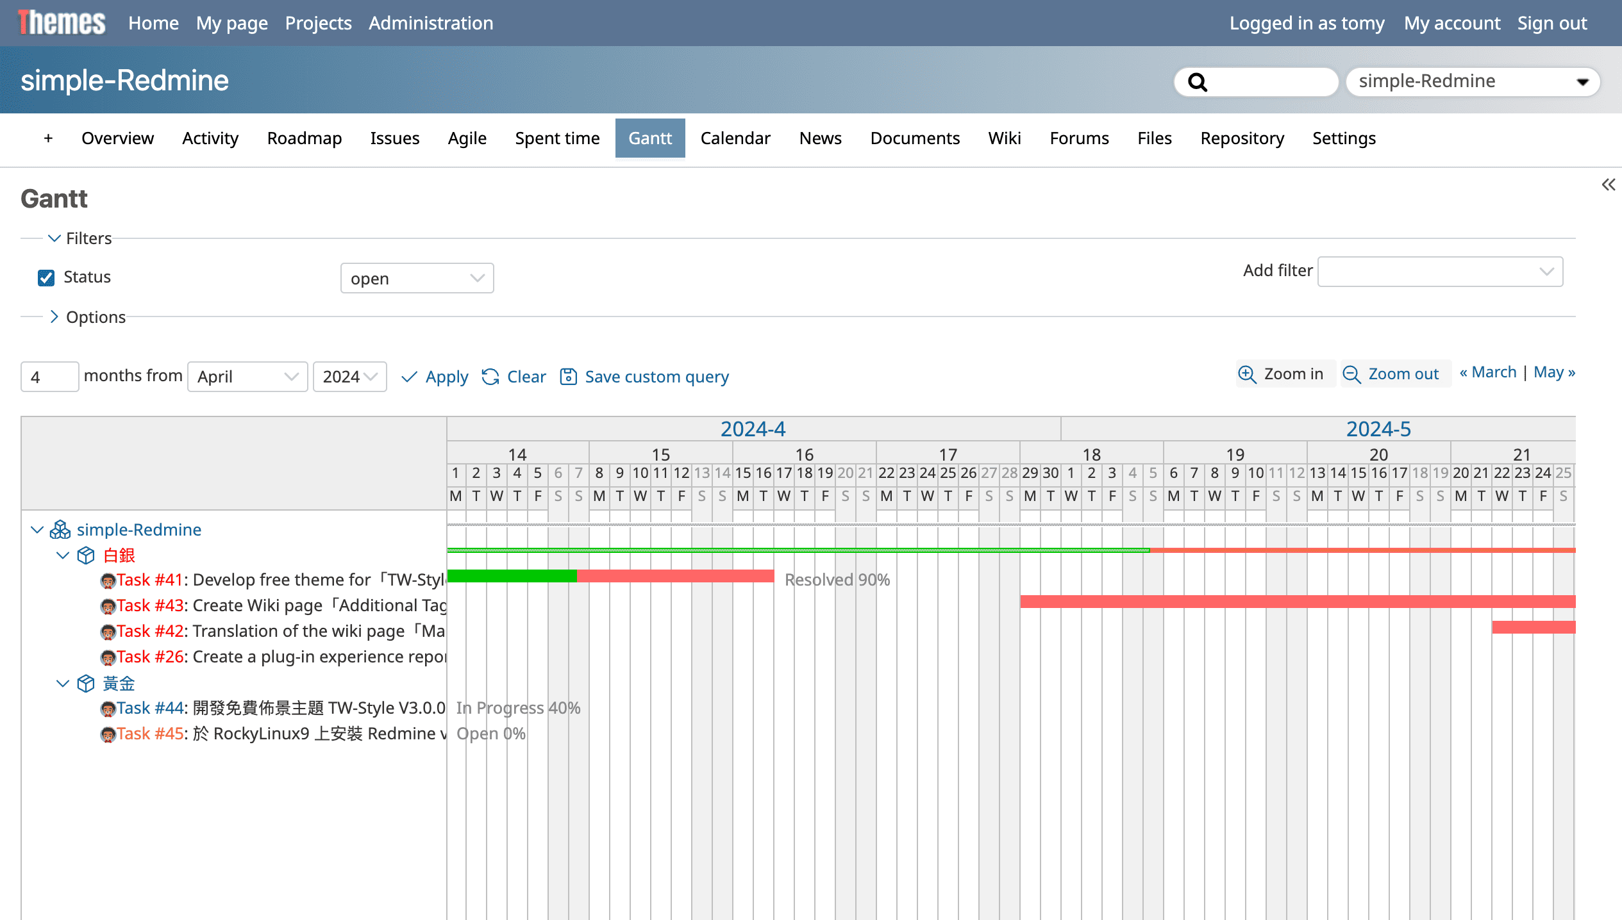Go to previous month March link
Image resolution: width=1622 pixels, height=920 pixels.
point(1488,372)
